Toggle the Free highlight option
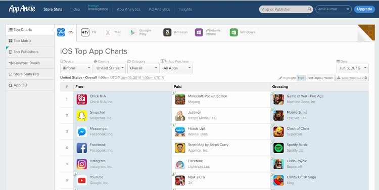 [x=301, y=78]
